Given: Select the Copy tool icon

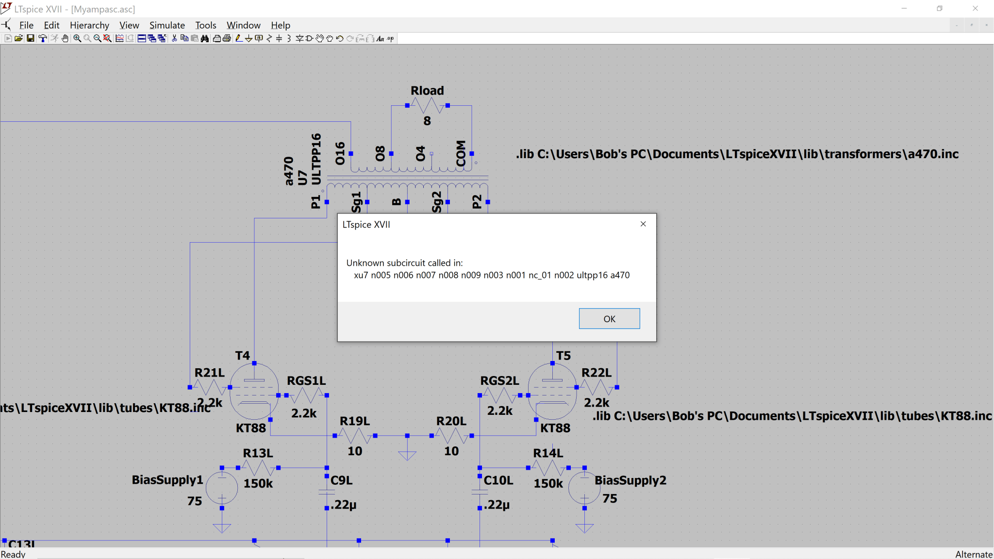Looking at the screenshot, I should [184, 38].
